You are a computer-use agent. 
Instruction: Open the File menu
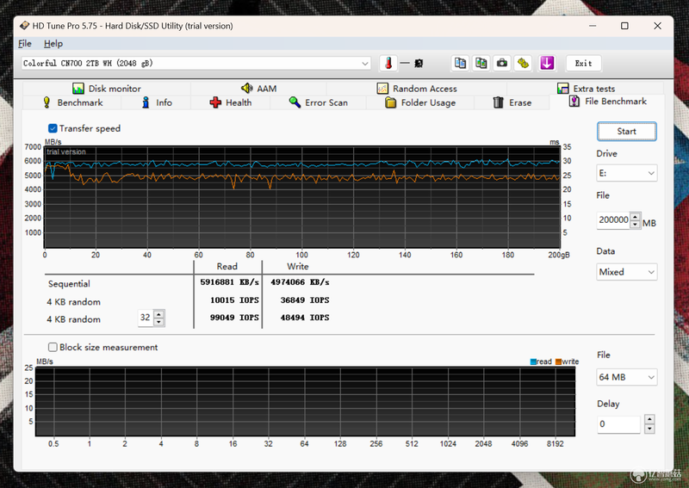point(25,44)
